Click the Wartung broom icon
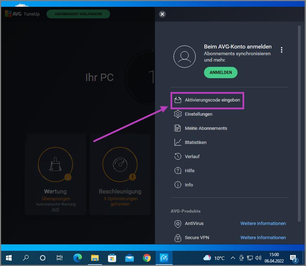 (x=55, y=164)
